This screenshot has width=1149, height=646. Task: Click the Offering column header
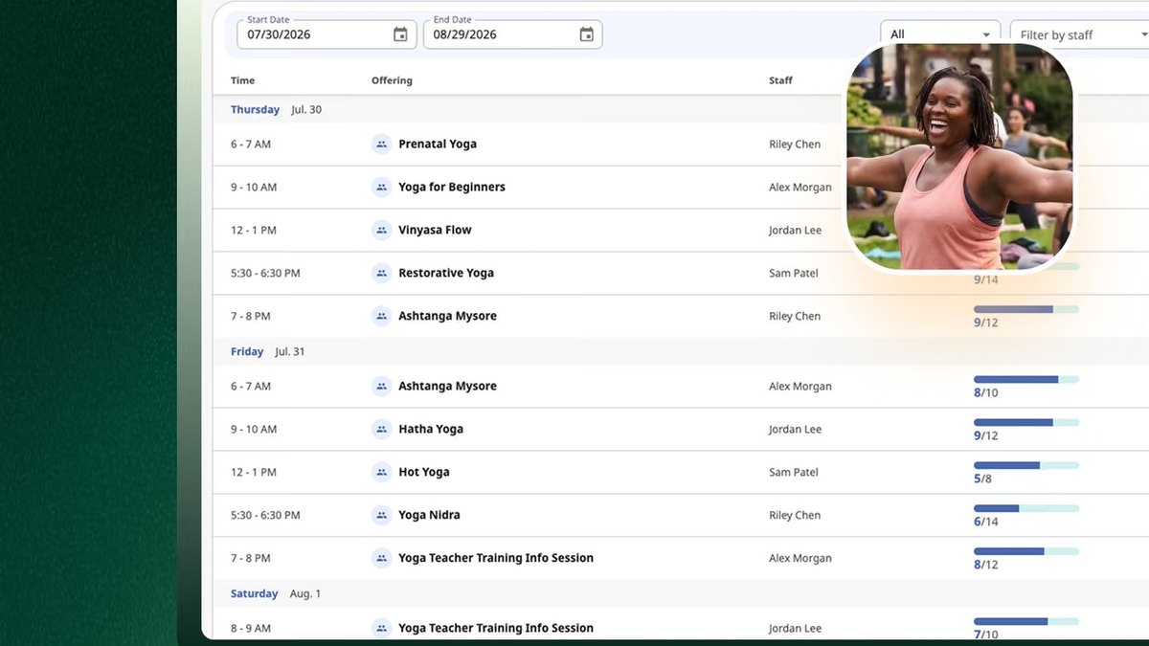tap(392, 80)
